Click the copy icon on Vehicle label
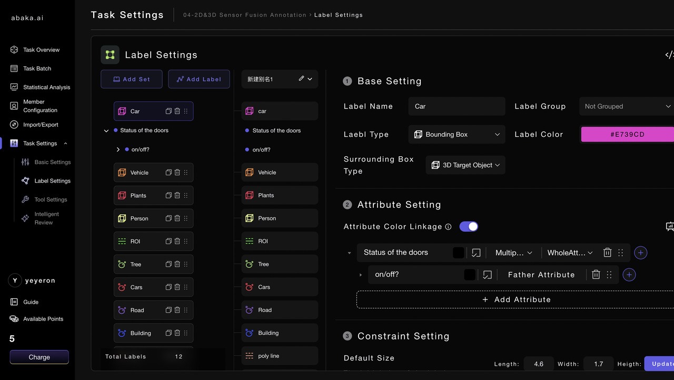674x380 pixels. point(168,173)
